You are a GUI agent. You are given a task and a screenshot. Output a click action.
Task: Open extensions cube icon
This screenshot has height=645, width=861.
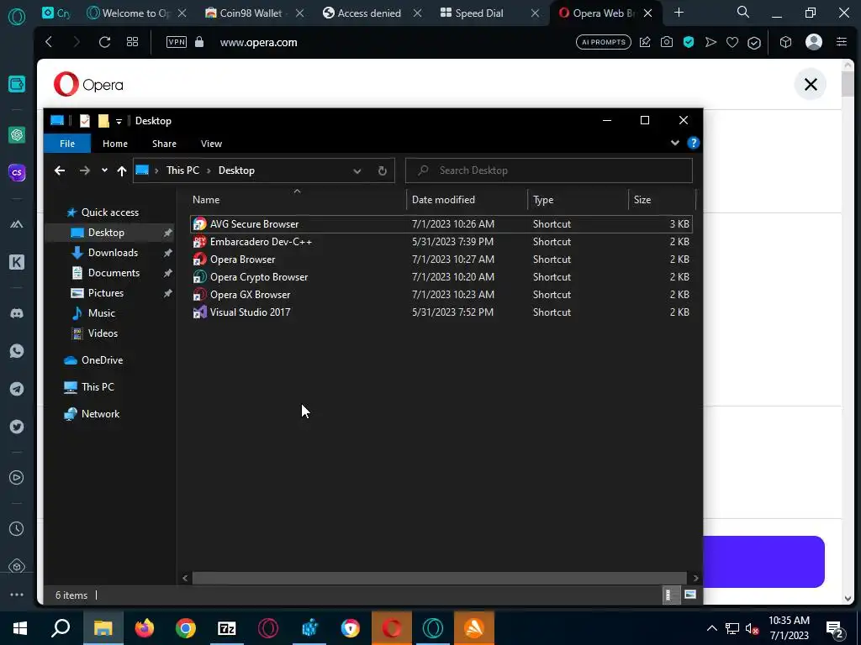point(785,42)
